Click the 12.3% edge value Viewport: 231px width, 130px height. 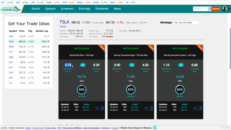click(x=180, y=77)
